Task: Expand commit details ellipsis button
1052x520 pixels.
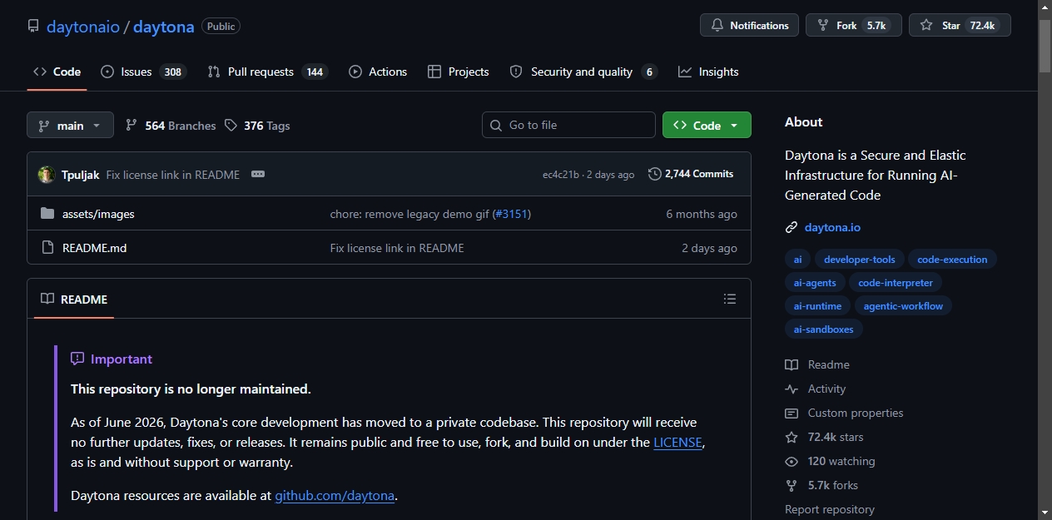Action: 258,175
